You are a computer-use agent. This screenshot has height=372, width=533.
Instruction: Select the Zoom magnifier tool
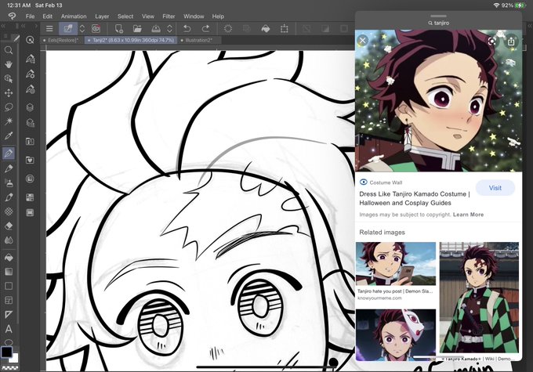click(x=9, y=50)
